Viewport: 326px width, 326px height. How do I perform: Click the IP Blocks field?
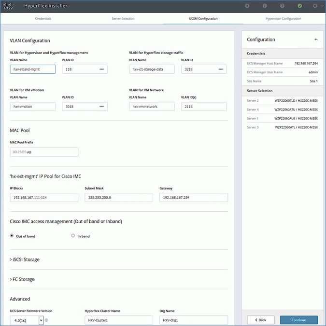tap(44, 198)
